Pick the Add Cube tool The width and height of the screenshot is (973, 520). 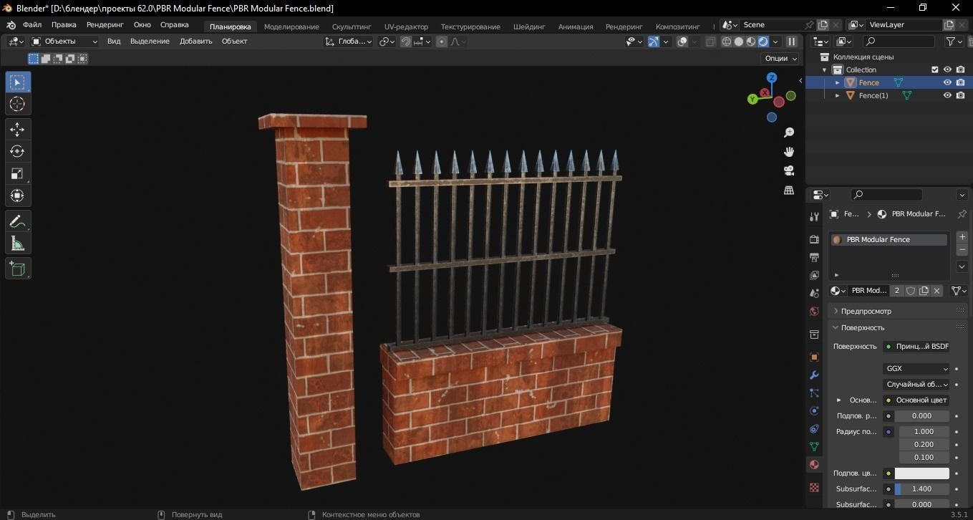click(18, 269)
